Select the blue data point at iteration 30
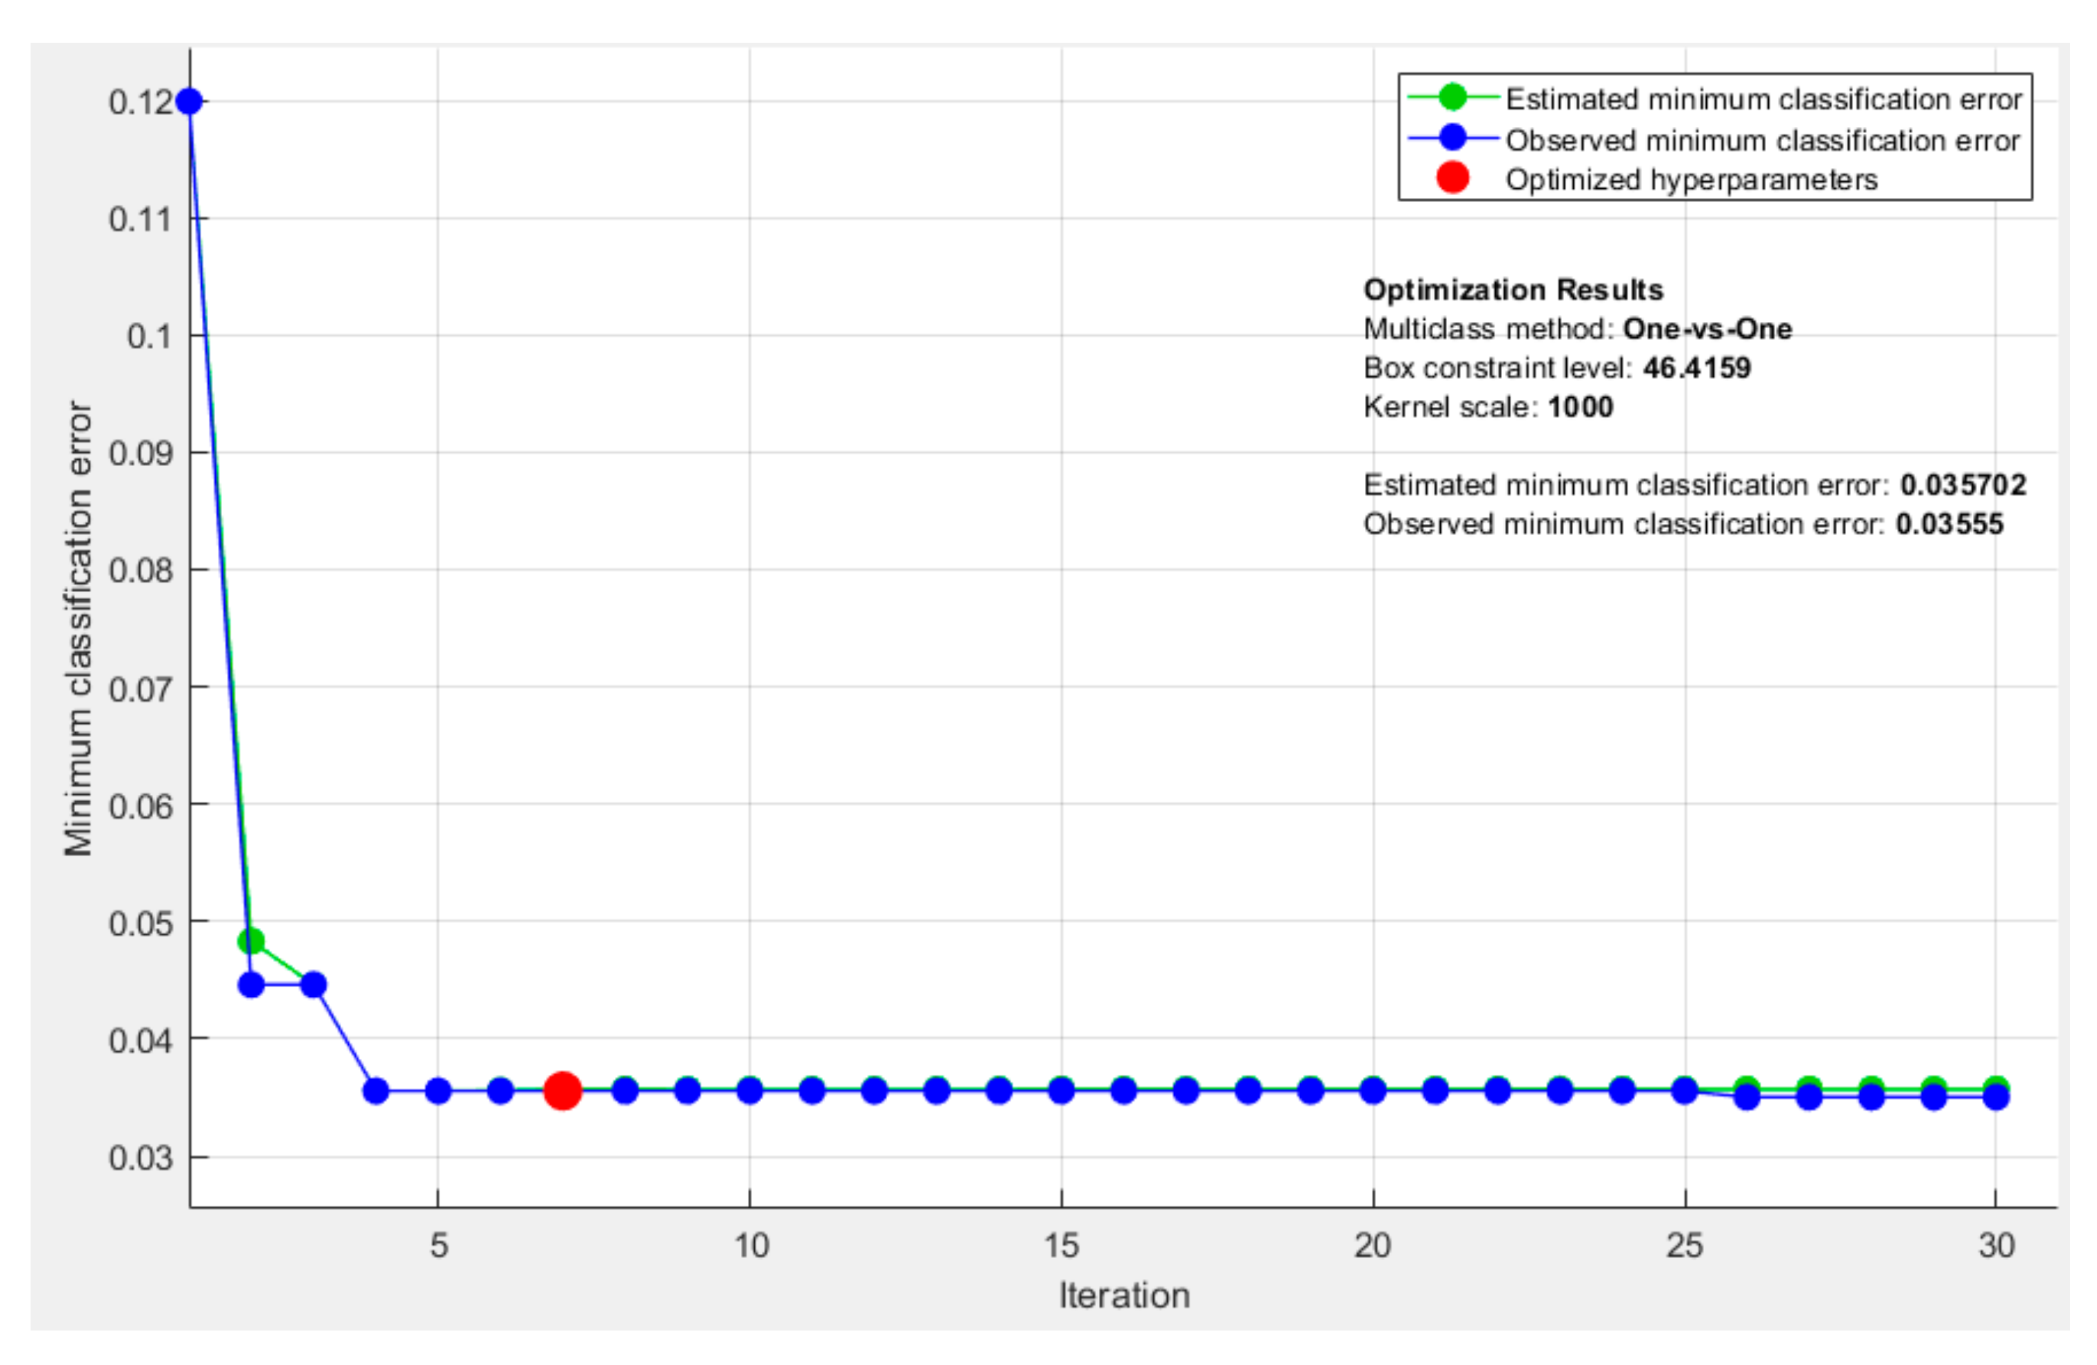This screenshot has height=1365, width=2097. (1996, 1099)
